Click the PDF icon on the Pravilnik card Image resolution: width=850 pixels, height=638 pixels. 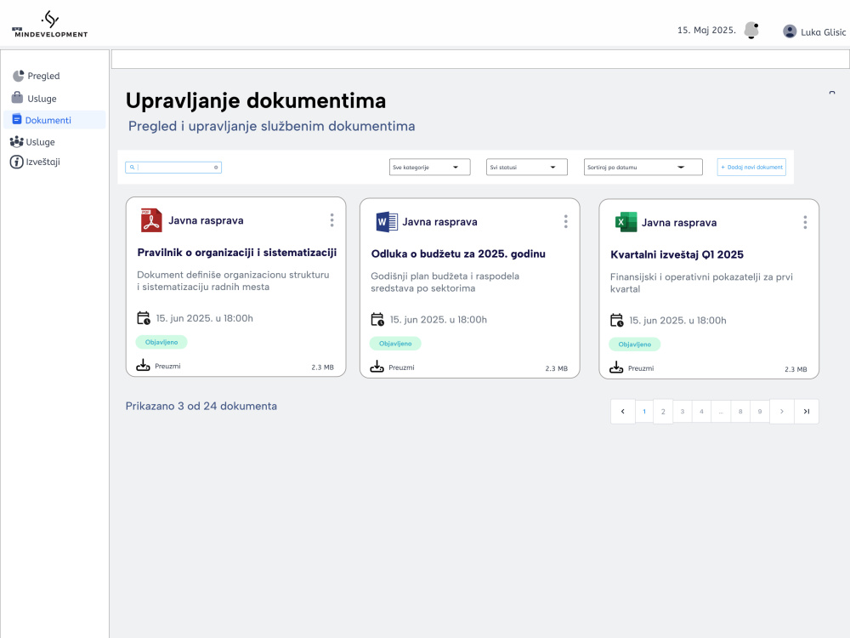[151, 220]
